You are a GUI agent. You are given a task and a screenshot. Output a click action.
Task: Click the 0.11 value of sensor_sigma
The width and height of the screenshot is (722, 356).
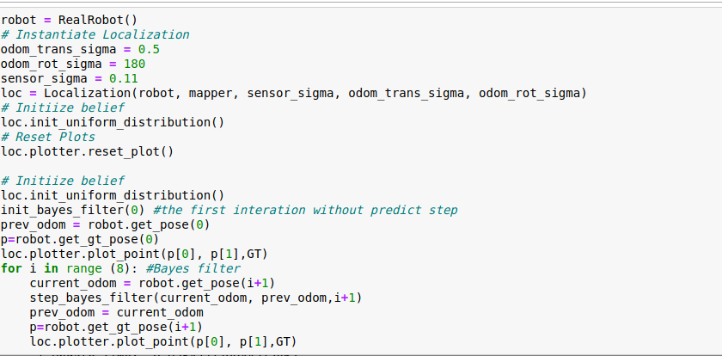(124, 79)
